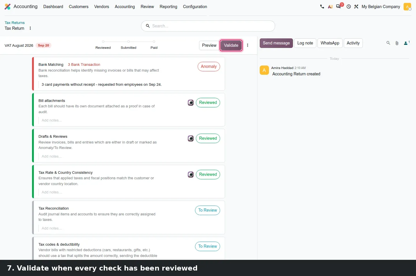Open the conversations icon with red badge
416x276 pixels.
click(339, 6)
